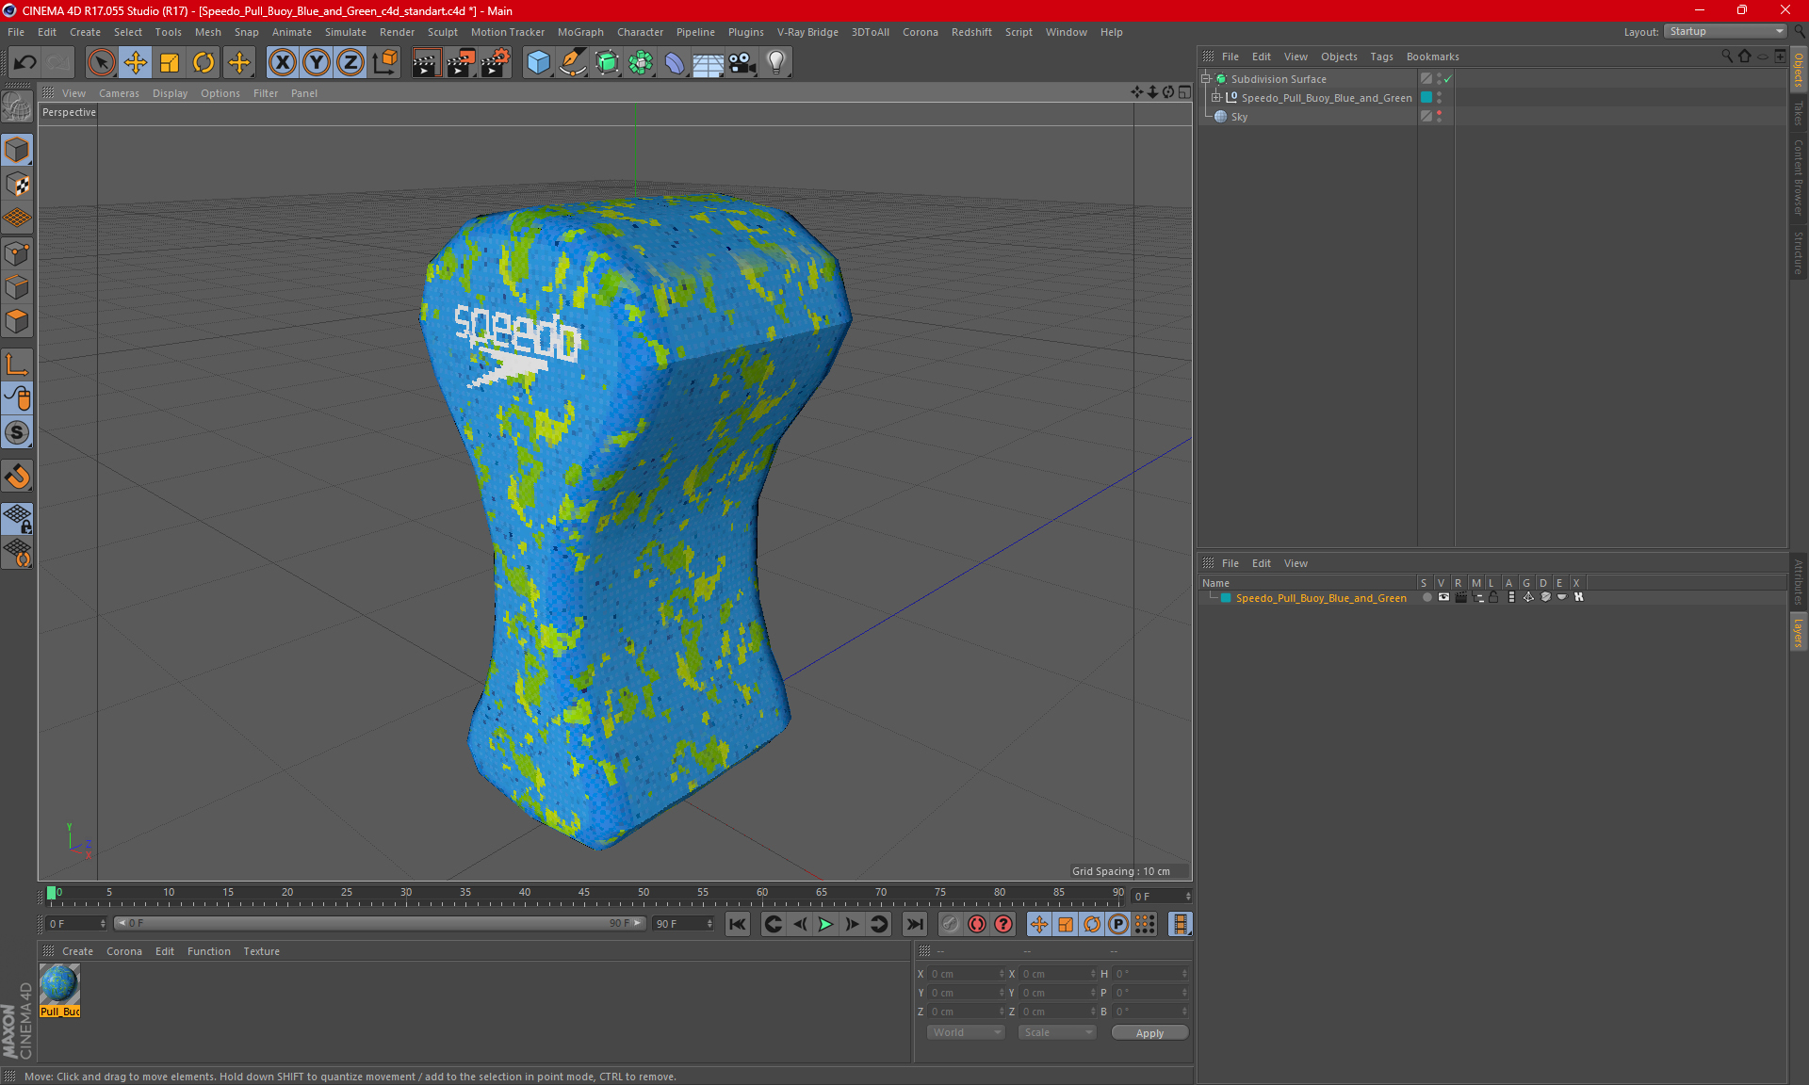Toggle X axis lock
This screenshot has width=1809, height=1085.
[x=282, y=63]
